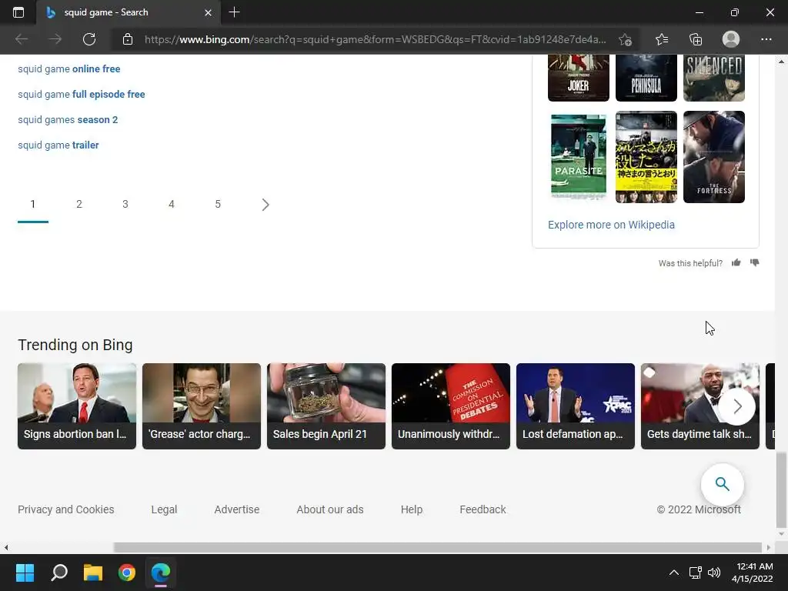Screen dimensions: 788x591
Task: Open the tab actions menu icon
Action: (18, 12)
